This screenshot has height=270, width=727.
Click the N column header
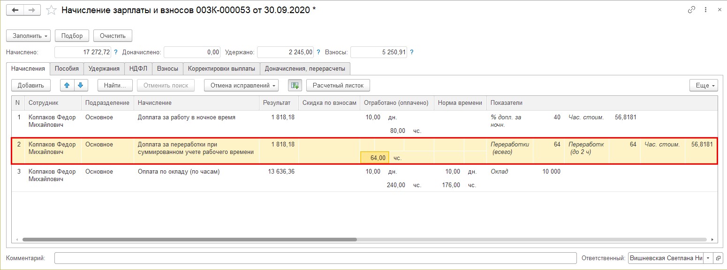click(x=18, y=103)
